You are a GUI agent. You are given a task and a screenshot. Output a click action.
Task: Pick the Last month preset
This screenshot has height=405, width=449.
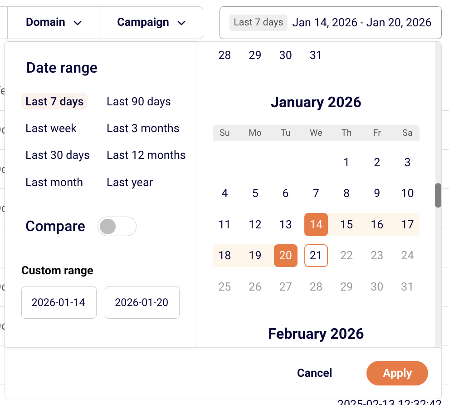pyautogui.click(x=54, y=183)
